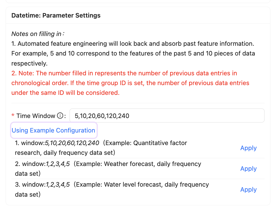Click the Datetime: Parameter Settings header
This screenshot has width=276, height=207.
(56, 15)
